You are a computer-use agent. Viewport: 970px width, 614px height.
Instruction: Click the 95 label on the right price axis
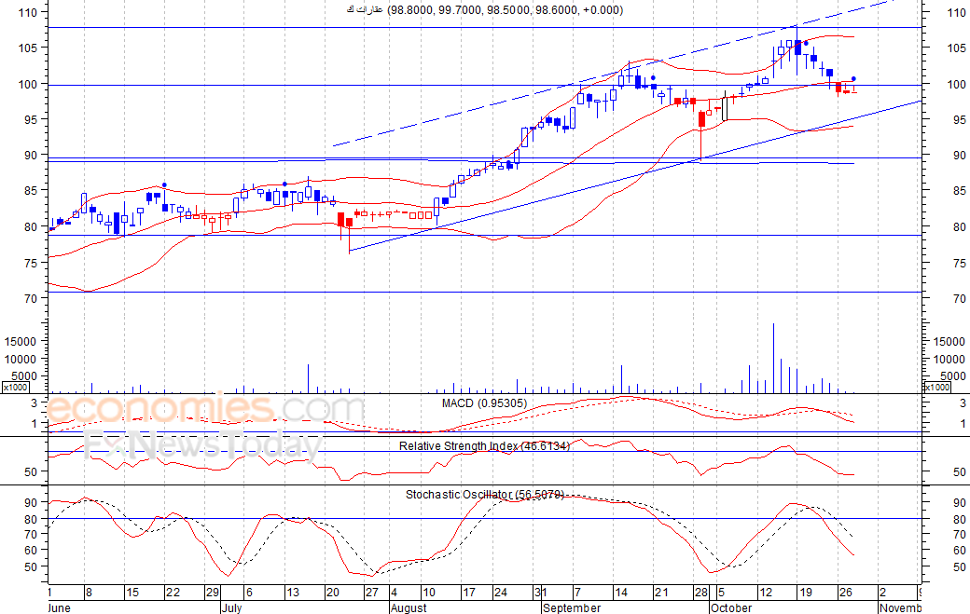click(x=960, y=120)
